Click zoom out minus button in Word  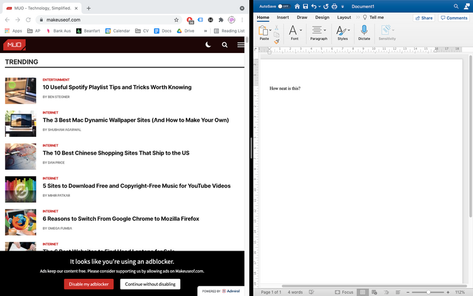408,292
